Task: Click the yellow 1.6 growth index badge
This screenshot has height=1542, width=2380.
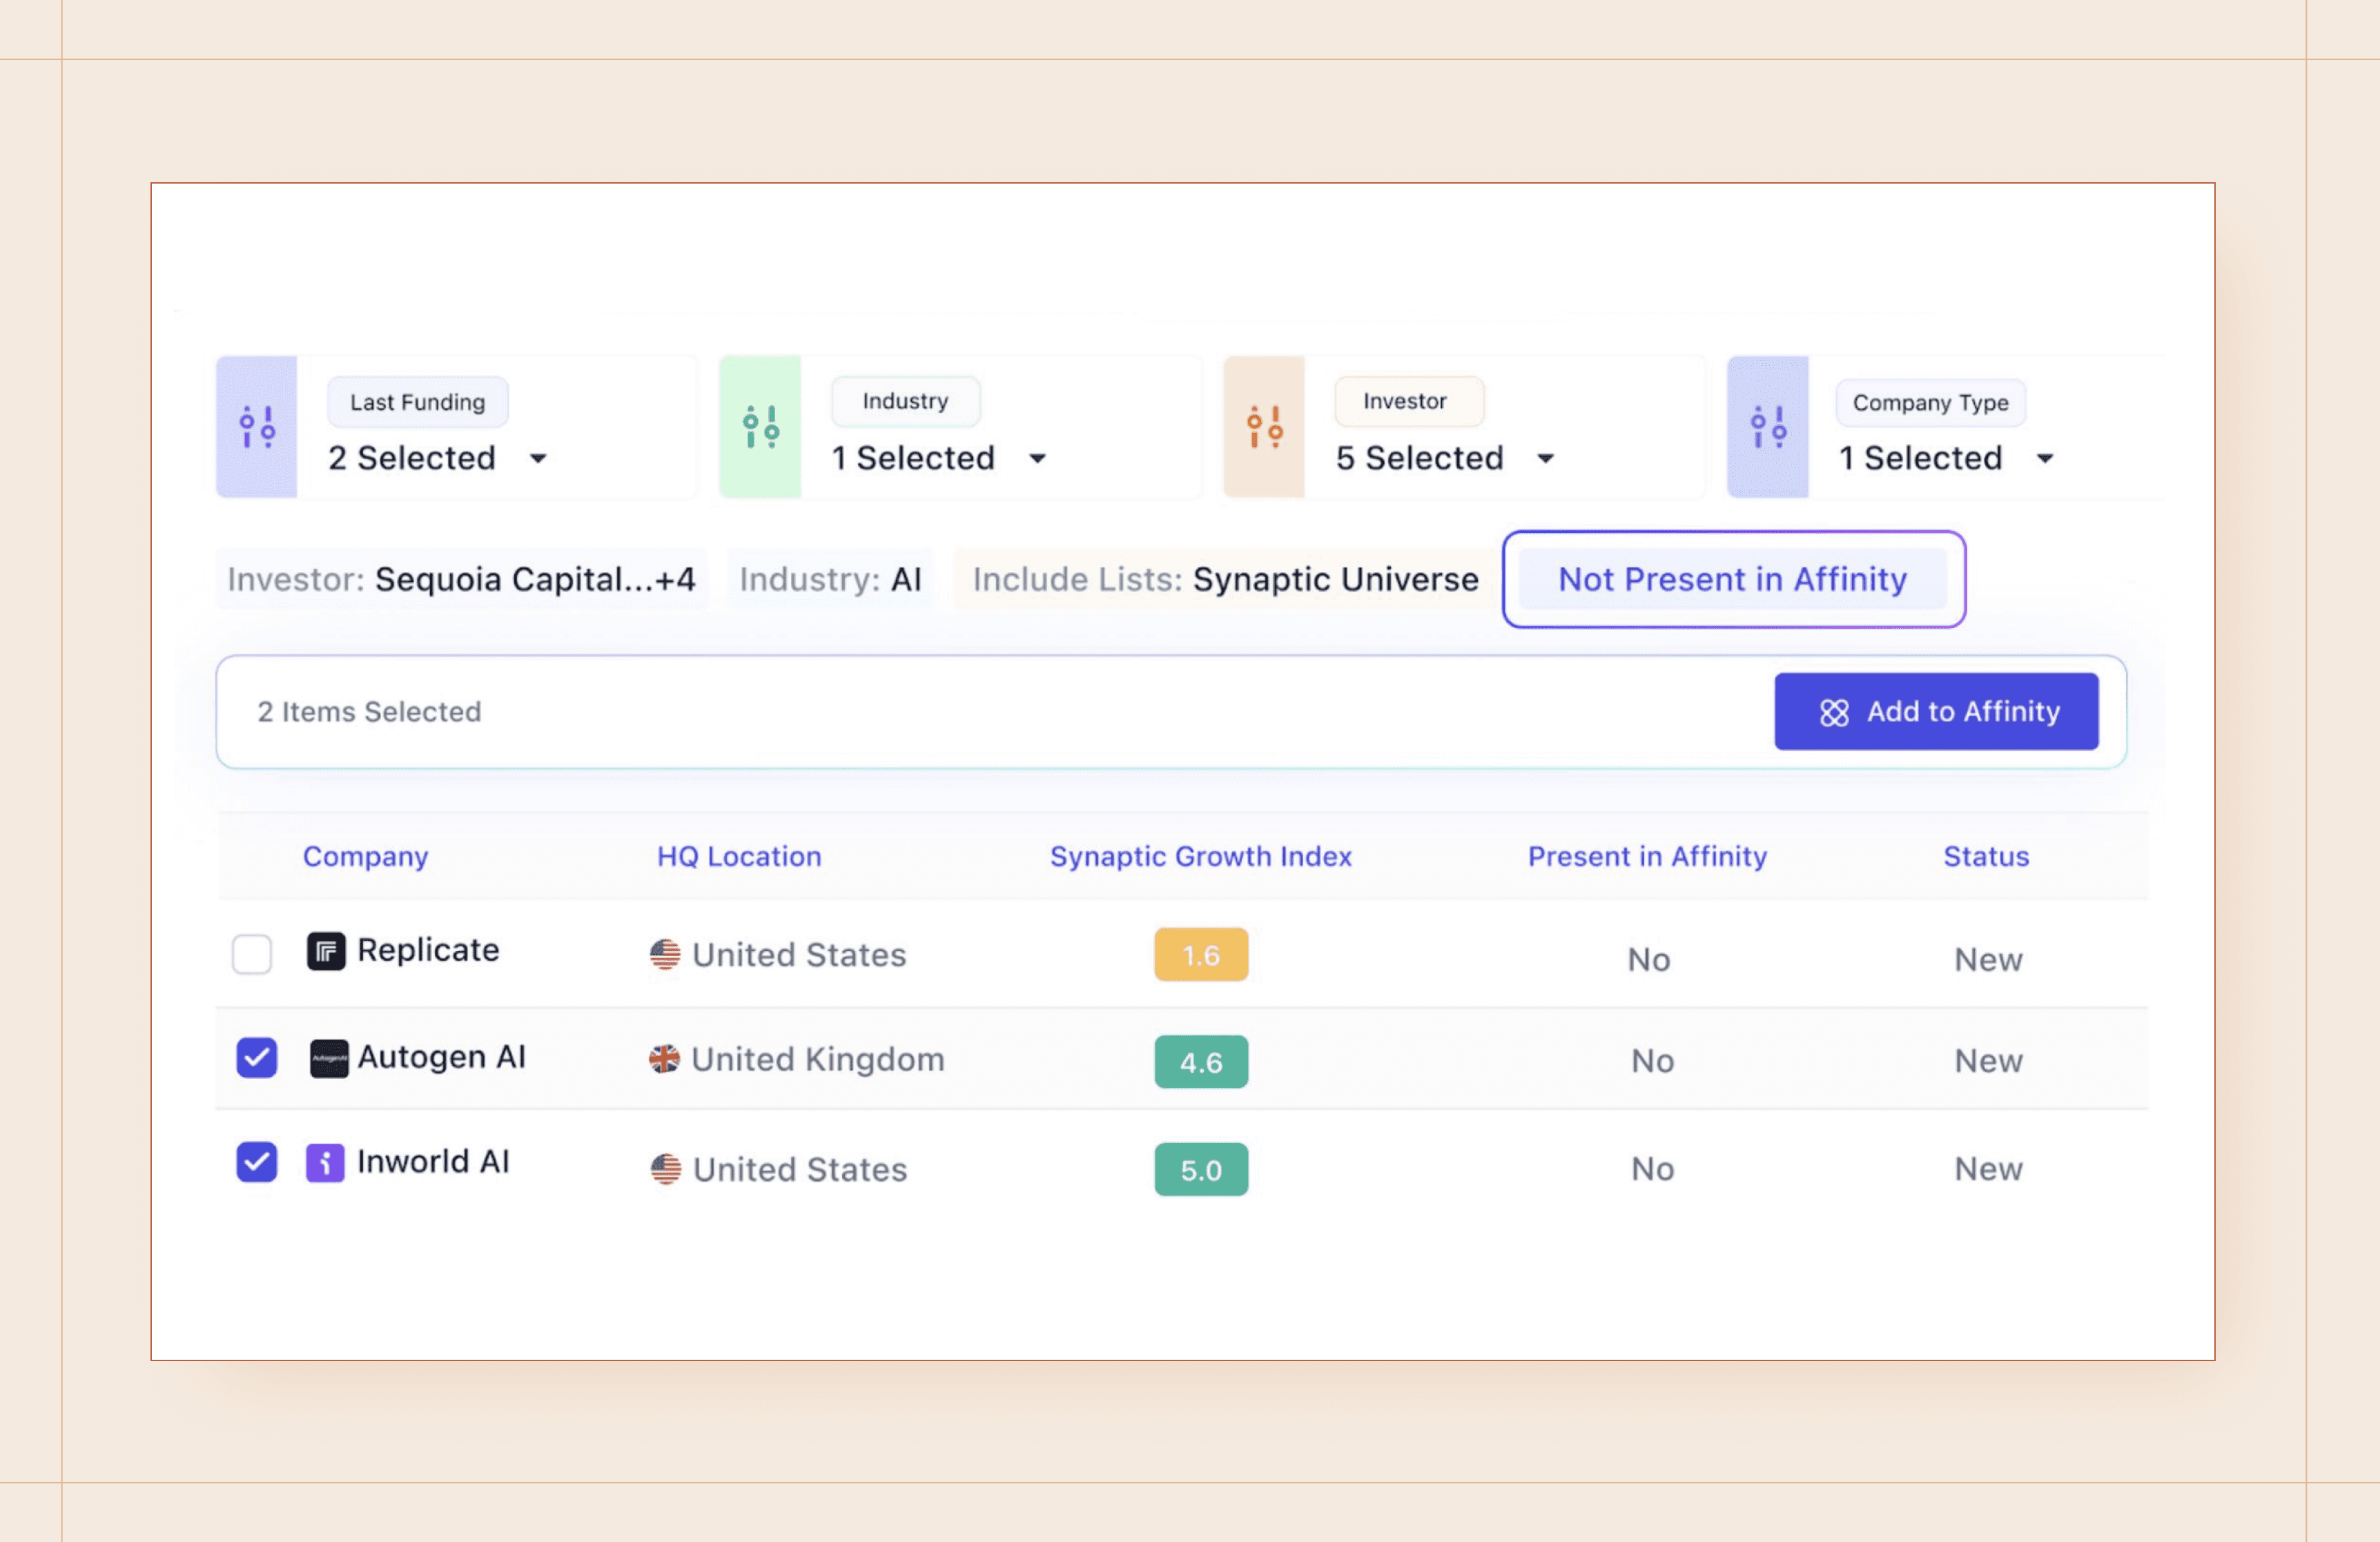Action: (x=1200, y=955)
